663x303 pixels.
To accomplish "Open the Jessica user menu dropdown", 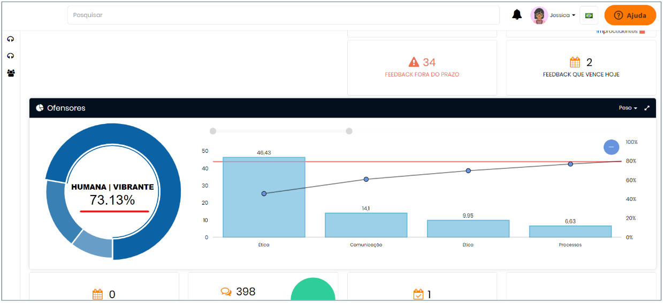I will (x=562, y=15).
